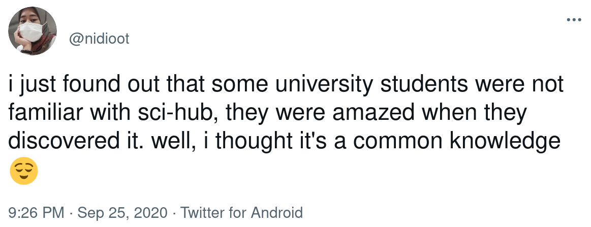Click the Sep 25, 2020 date

[122, 213]
